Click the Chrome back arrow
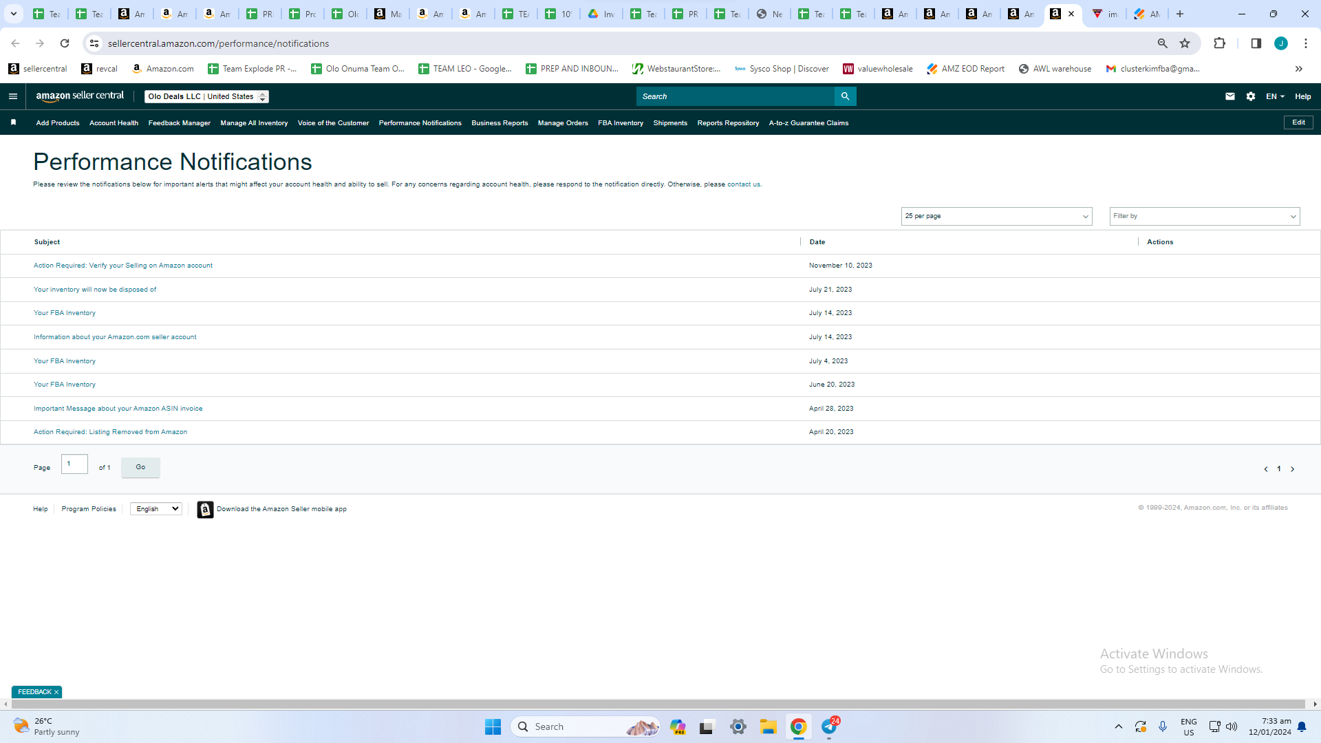The width and height of the screenshot is (1321, 743). 15,43
